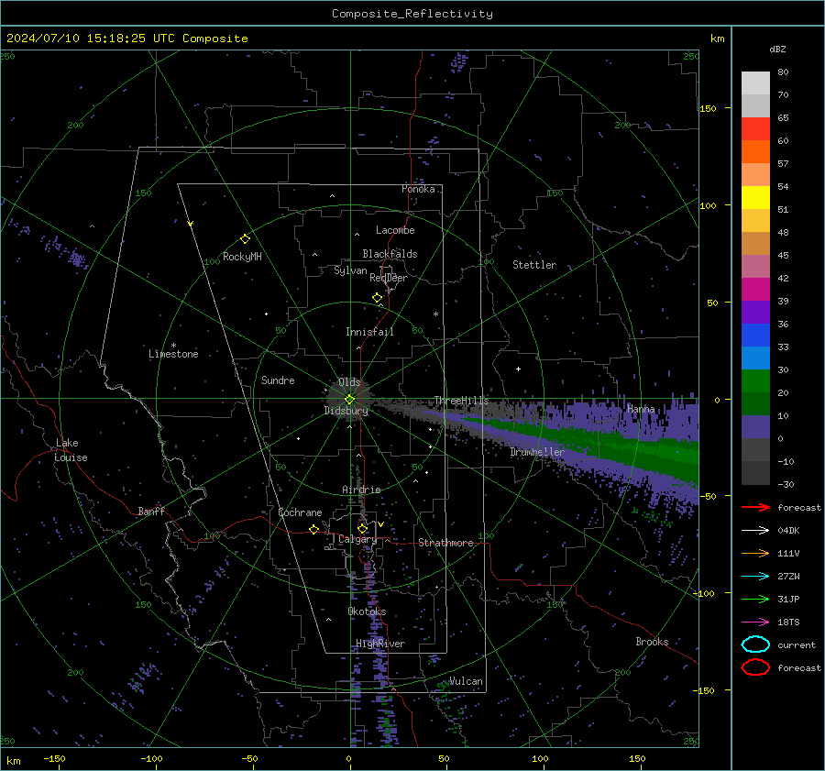Viewport: 825px width, 771px height.
Task: Click the RockyMH label
Action: click(242, 257)
